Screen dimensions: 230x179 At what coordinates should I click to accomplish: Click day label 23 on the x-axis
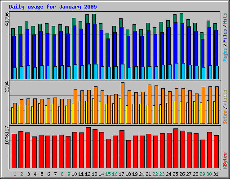coord(162,174)
